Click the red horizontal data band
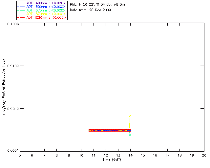 click(110, 130)
